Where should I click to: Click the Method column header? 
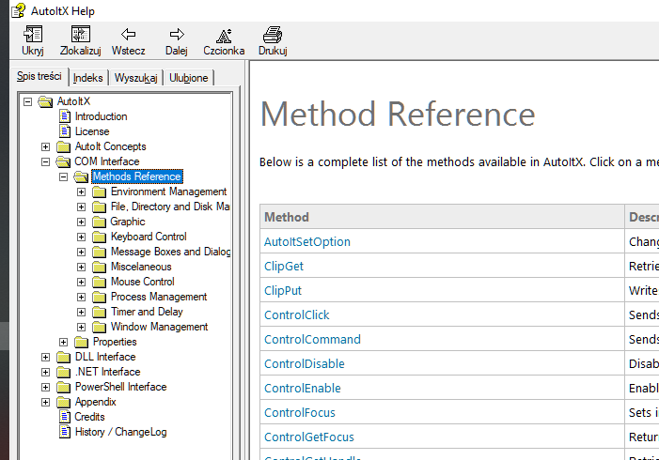(x=442, y=217)
